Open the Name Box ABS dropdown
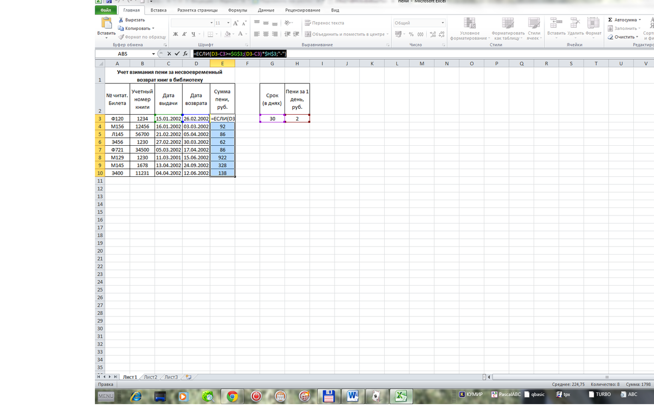Screen dimensions: 654x408 (x=153, y=54)
